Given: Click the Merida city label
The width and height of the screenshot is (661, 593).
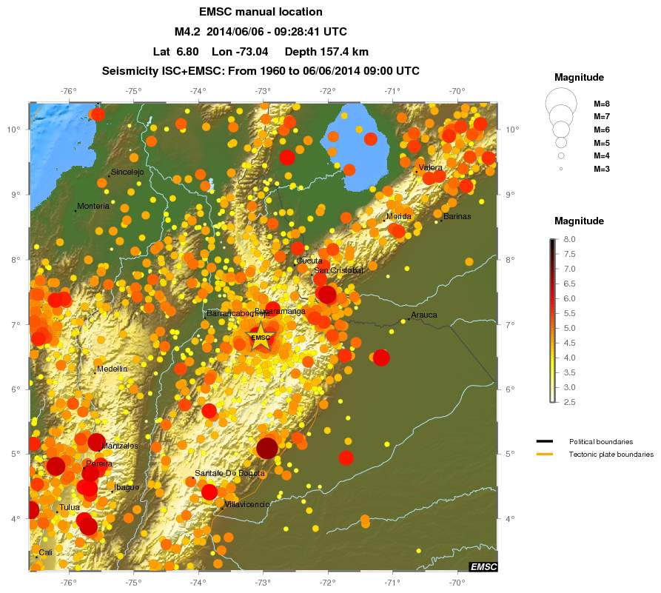Looking at the screenshot, I should 398,216.
